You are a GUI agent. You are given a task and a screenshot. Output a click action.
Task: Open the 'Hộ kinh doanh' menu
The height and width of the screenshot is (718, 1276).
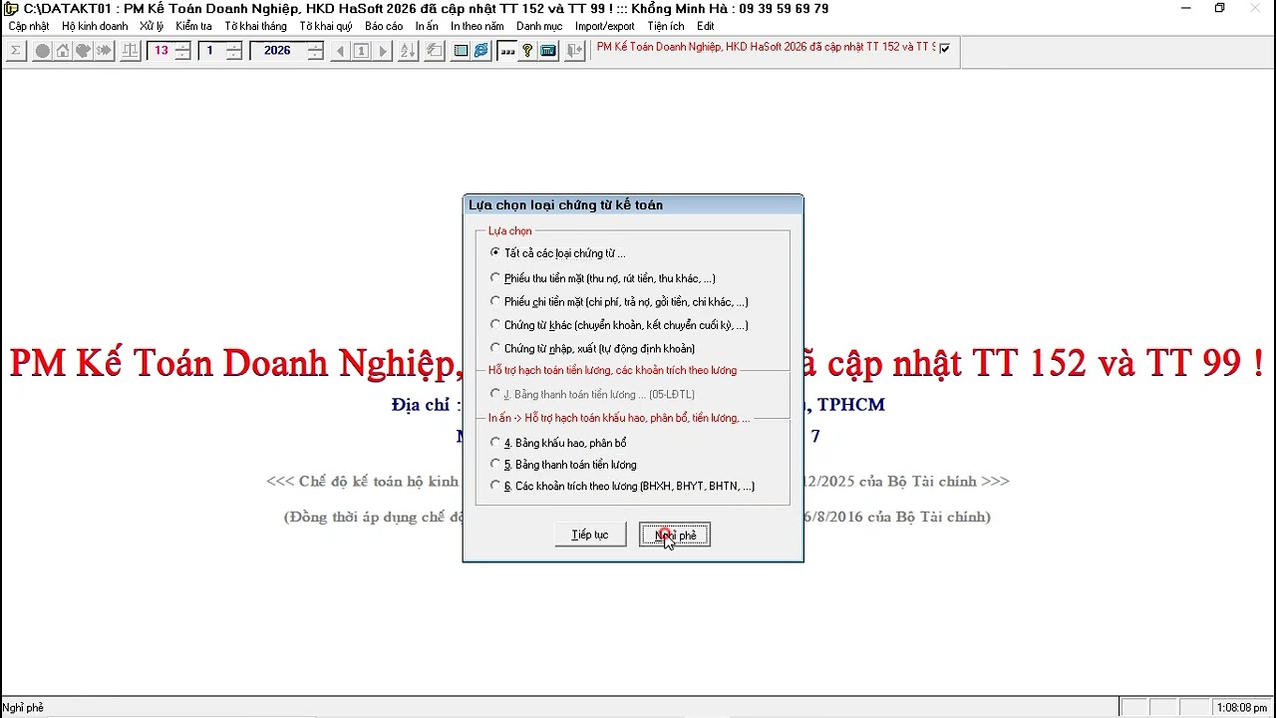(x=95, y=27)
